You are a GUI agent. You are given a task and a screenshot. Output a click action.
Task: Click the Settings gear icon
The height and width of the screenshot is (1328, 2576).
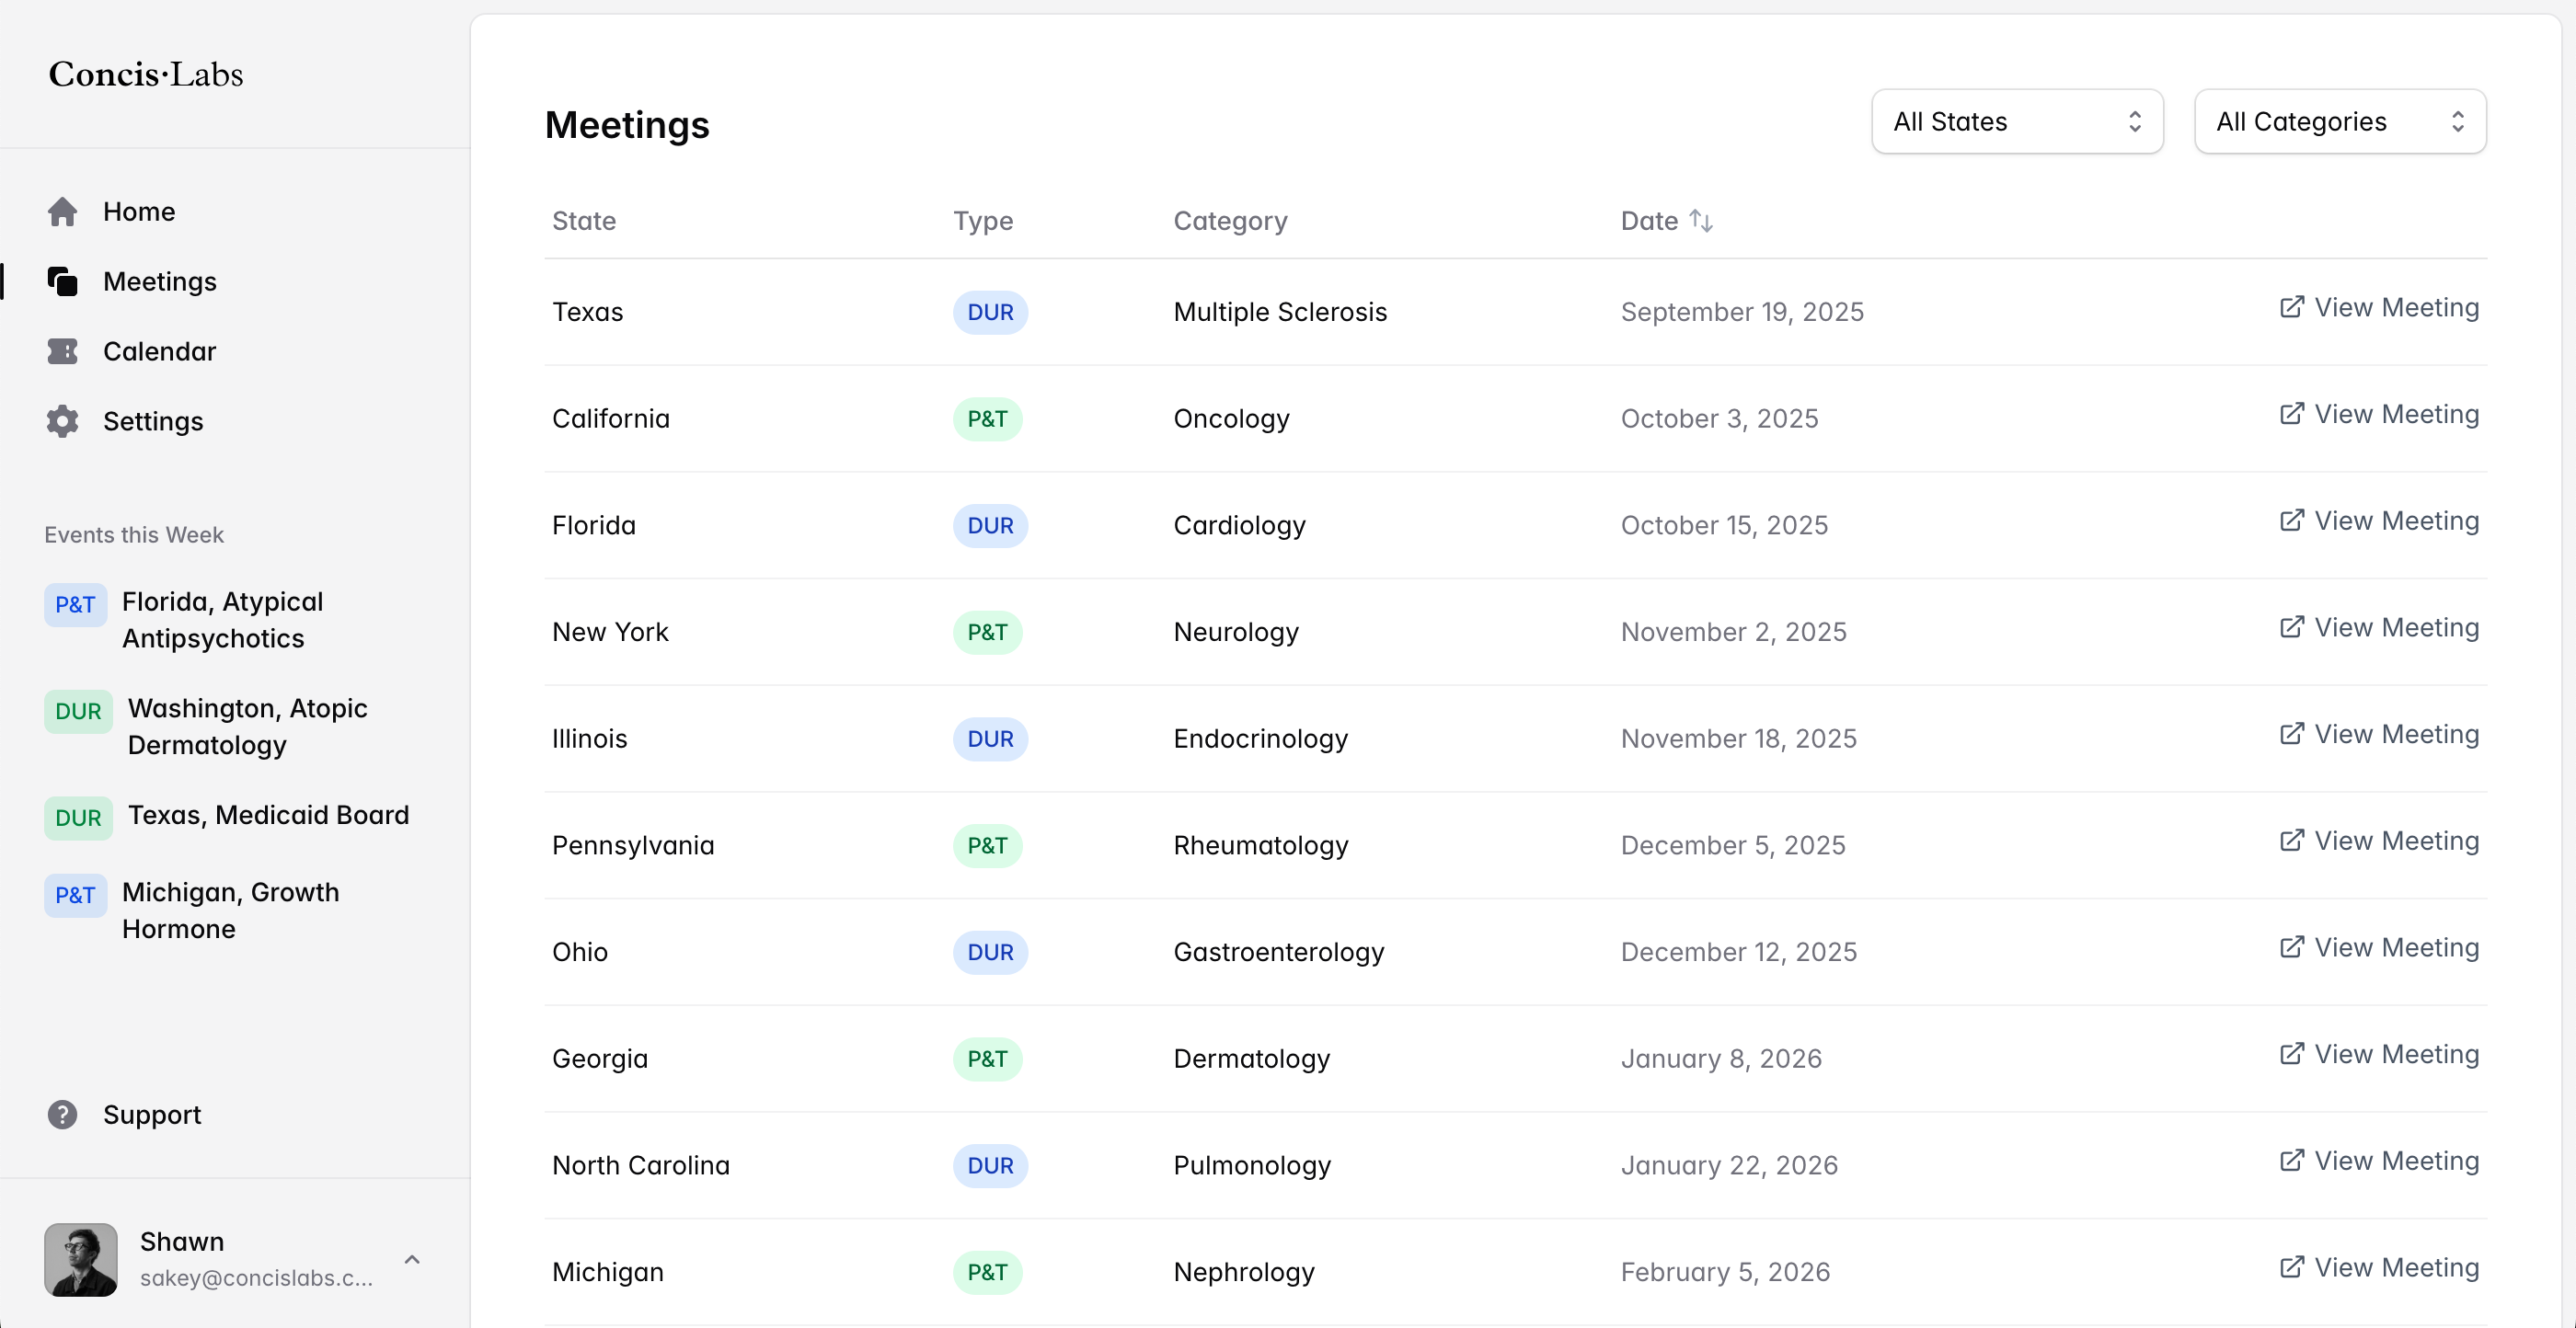pyautogui.click(x=62, y=421)
